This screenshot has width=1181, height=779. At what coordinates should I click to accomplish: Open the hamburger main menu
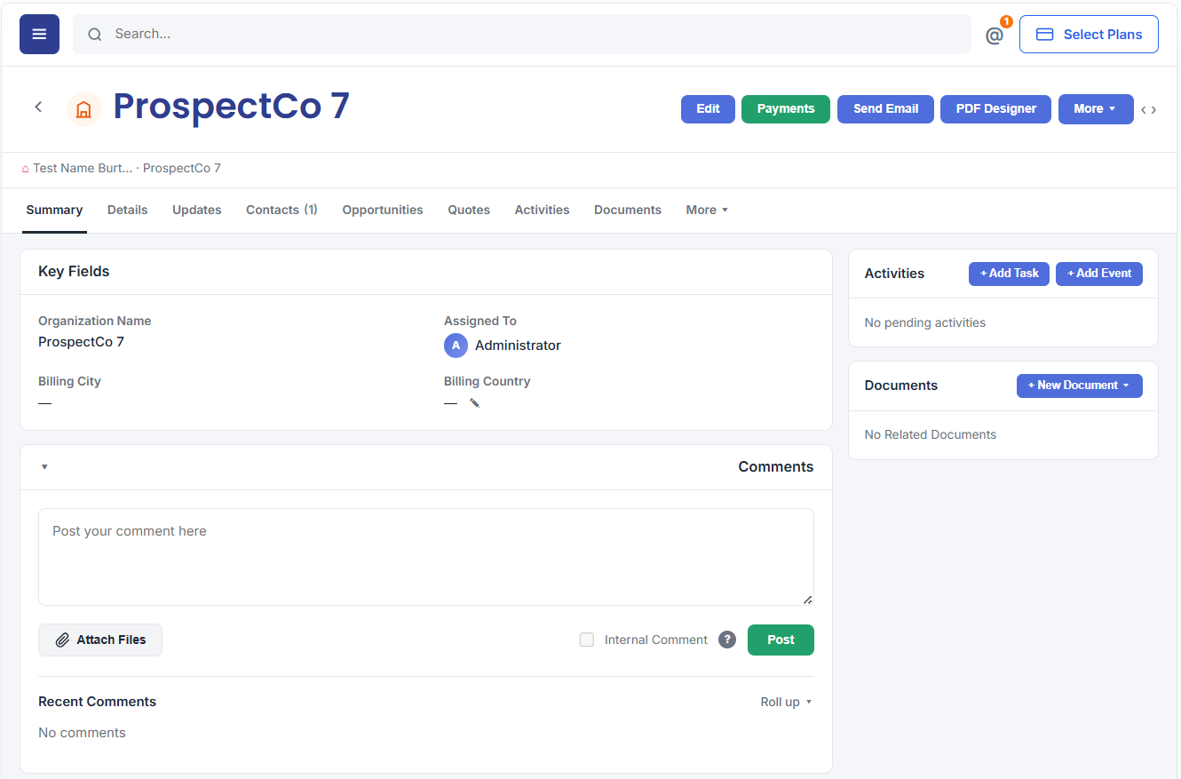(x=39, y=34)
